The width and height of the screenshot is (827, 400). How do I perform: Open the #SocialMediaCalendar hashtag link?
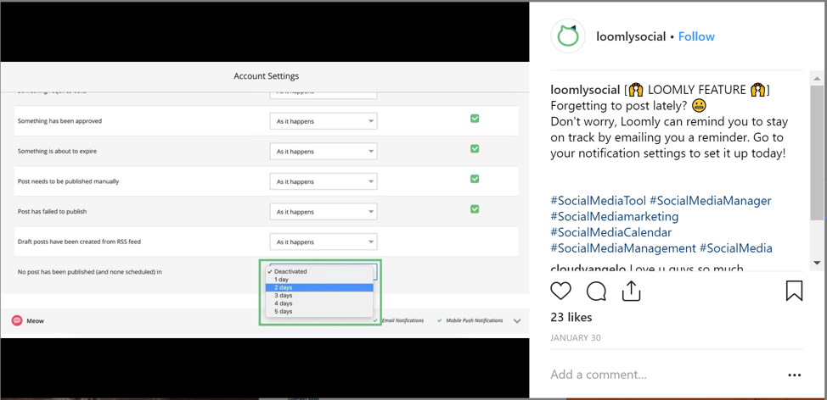point(610,232)
